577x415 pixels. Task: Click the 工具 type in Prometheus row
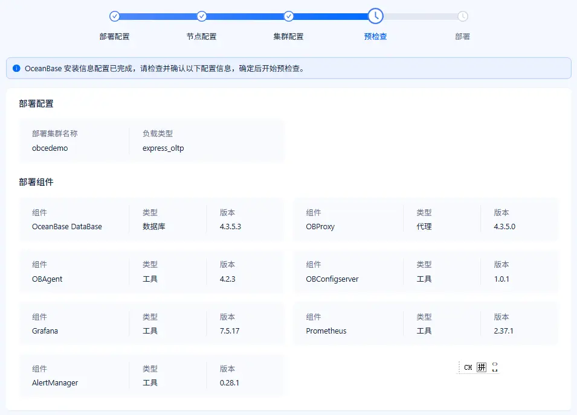424,331
